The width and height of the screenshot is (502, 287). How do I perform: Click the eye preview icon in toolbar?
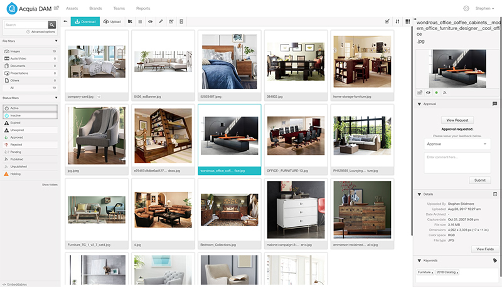(x=150, y=21)
